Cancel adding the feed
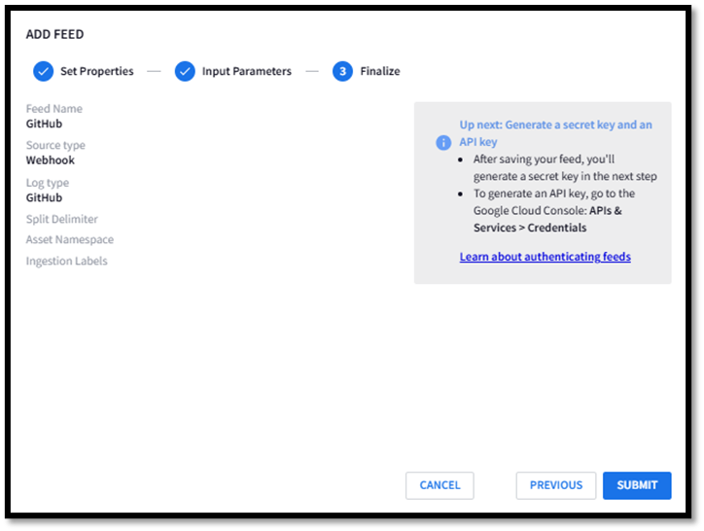This screenshot has height=531, width=704. 440,485
